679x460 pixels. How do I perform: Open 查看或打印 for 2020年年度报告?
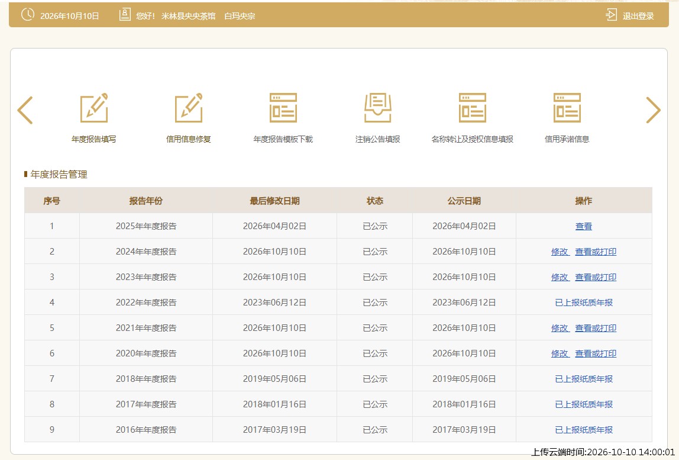pos(596,354)
